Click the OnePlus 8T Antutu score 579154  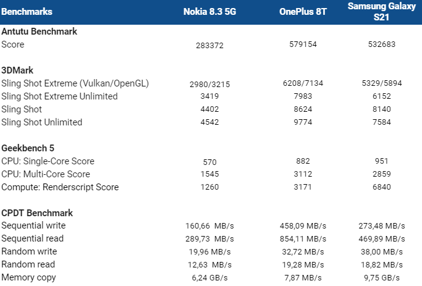click(303, 44)
